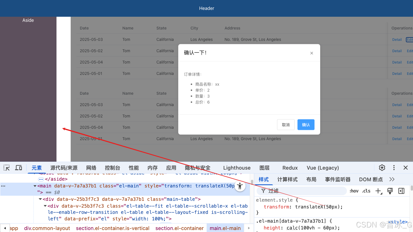Image resolution: width=413 pixels, height=232 pixels.
Task: Collapse the el-table--fit div node triangle
Action: [x=45, y=206]
